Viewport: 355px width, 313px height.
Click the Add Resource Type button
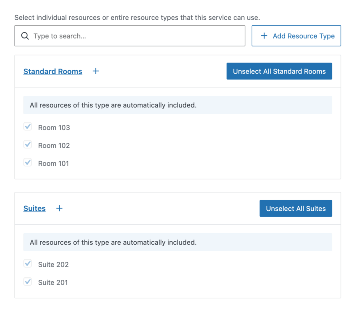pyautogui.click(x=296, y=36)
